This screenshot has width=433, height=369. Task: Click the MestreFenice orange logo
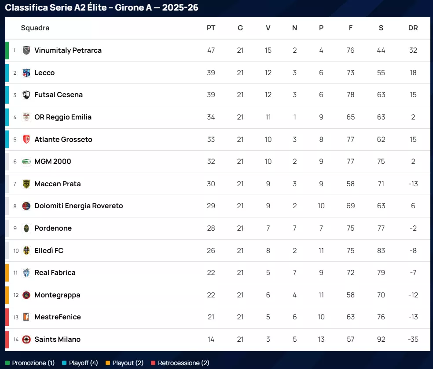tap(26, 317)
